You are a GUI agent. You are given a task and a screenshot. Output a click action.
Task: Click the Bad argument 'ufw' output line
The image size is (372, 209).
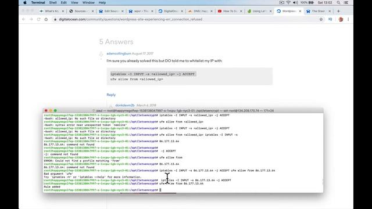pyautogui.click(x=58, y=174)
